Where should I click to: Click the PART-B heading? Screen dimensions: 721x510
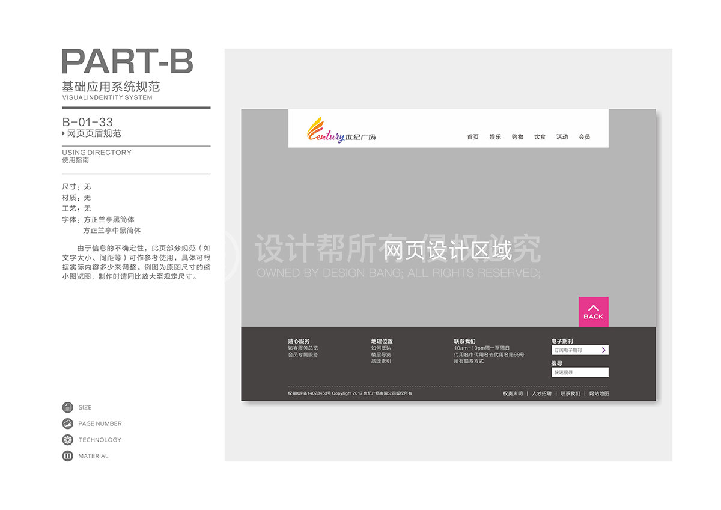click(x=127, y=61)
